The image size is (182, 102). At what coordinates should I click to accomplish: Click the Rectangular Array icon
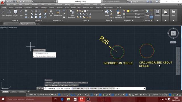(40, 17)
